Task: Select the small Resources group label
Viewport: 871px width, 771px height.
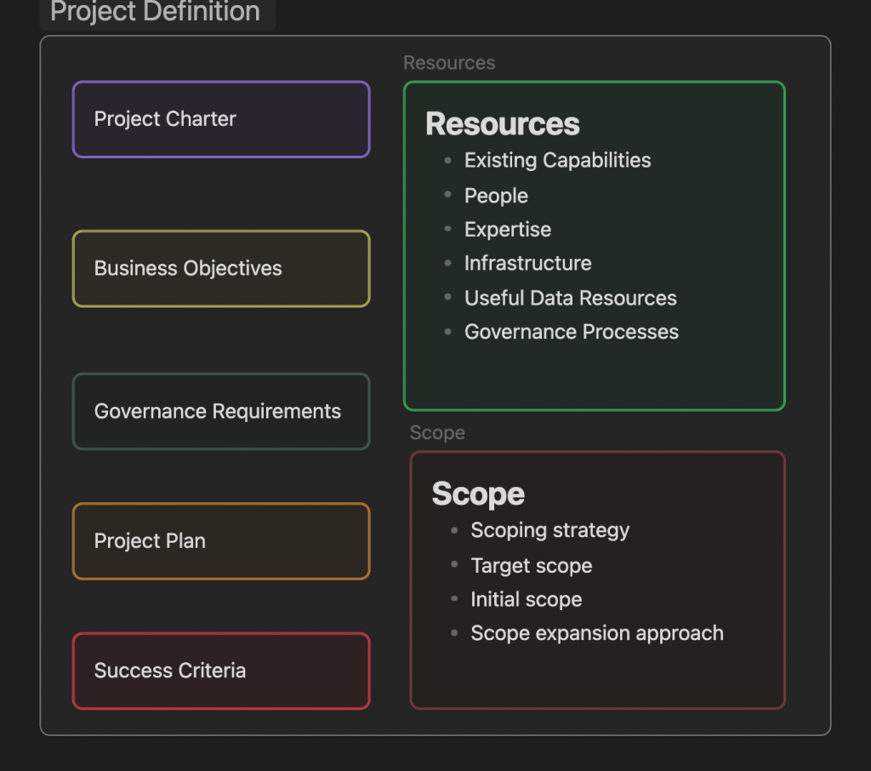Action: tap(449, 63)
